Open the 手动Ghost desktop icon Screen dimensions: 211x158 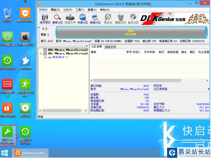25,63
